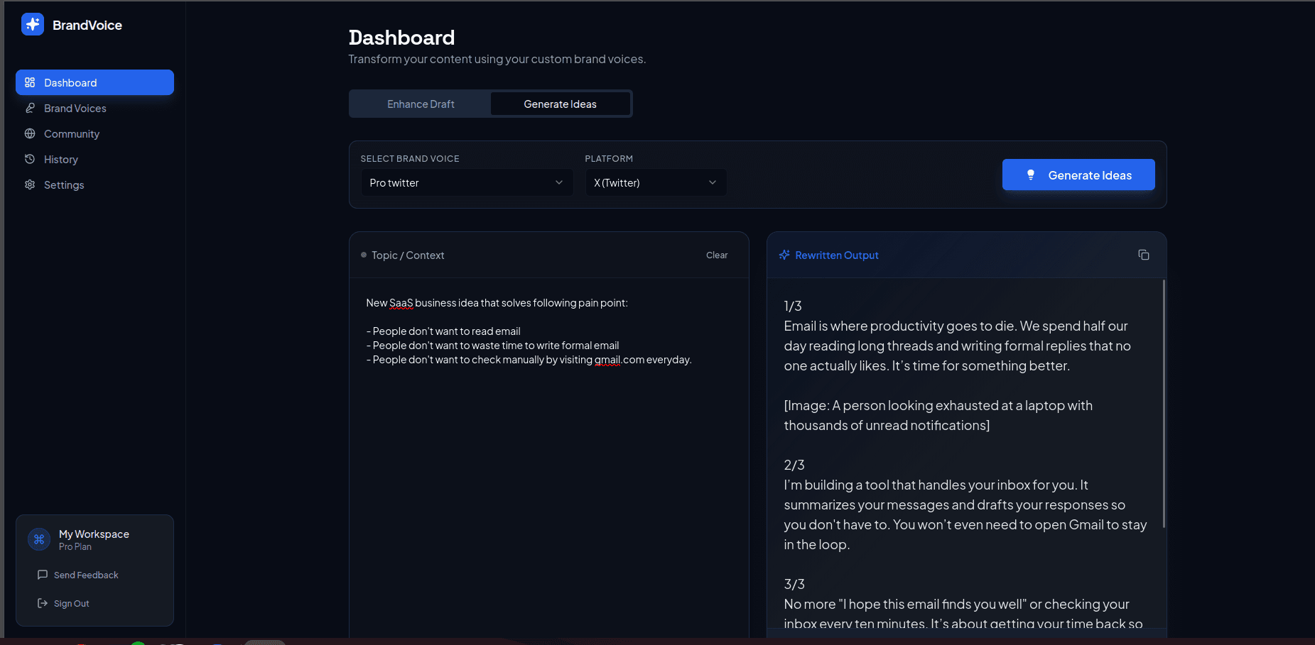Image resolution: width=1315 pixels, height=645 pixels.
Task: Click the lightbulb icon inside Generate Ideas button
Action: click(1032, 175)
